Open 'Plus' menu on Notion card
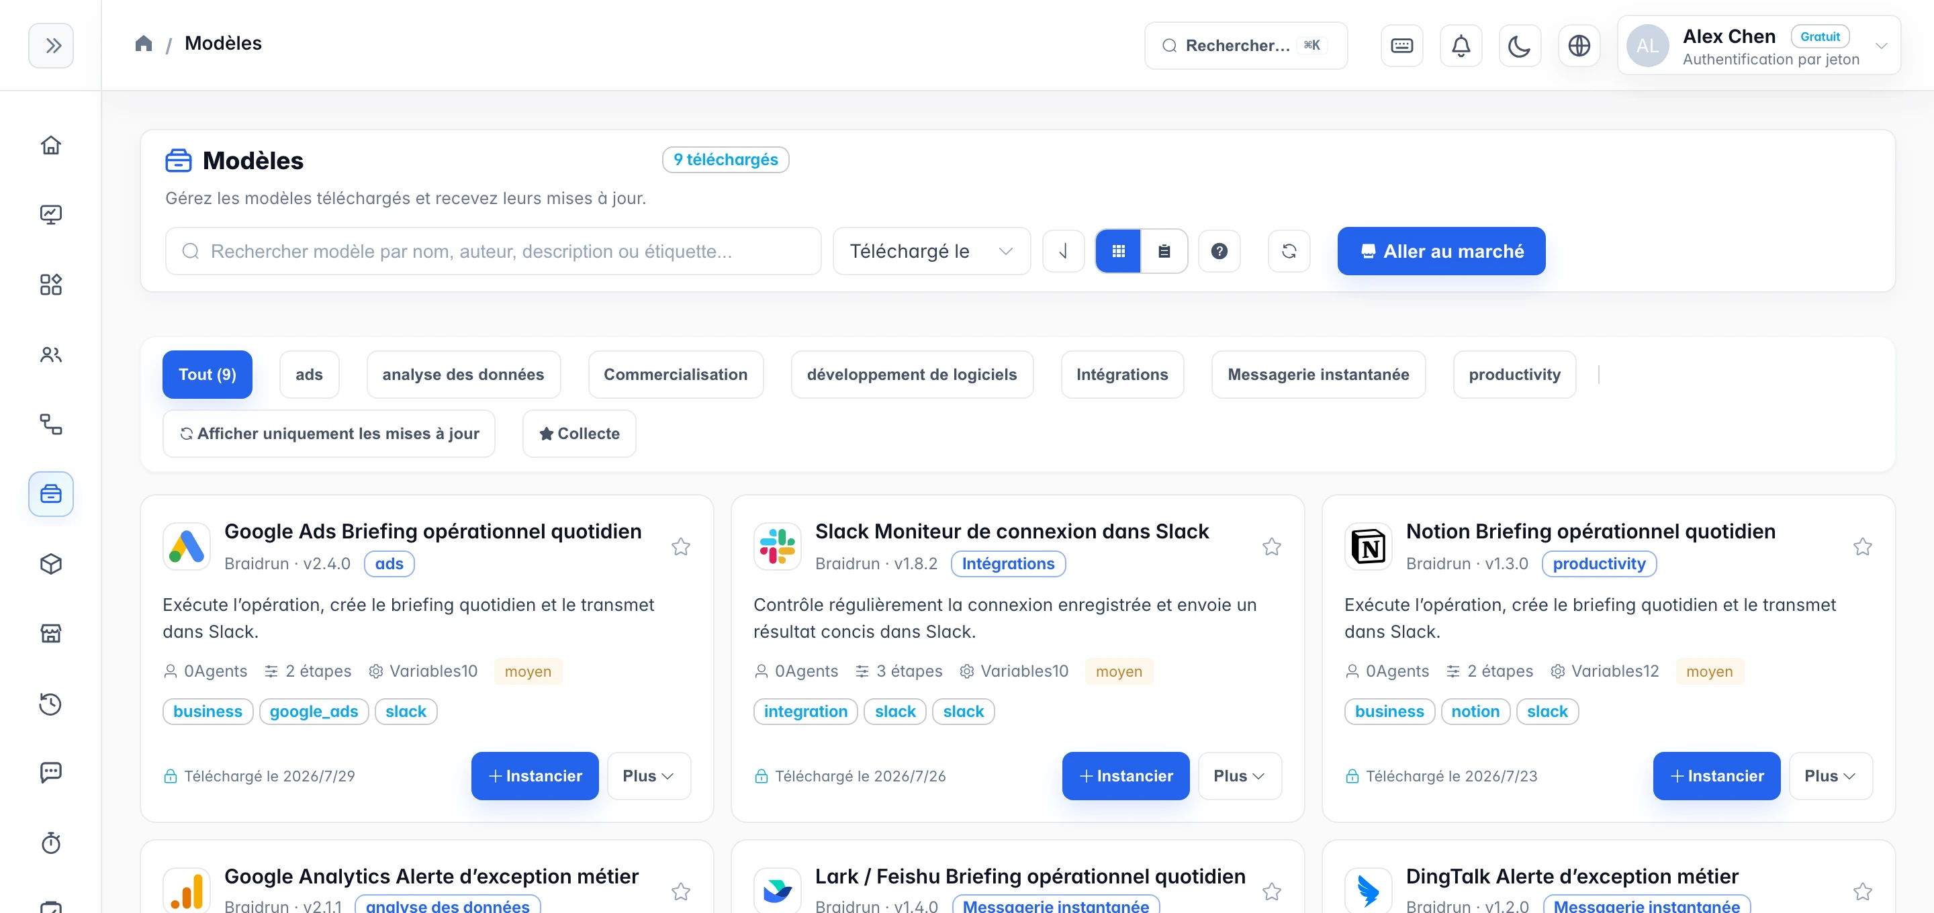 pyautogui.click(x=1831, y=776)
